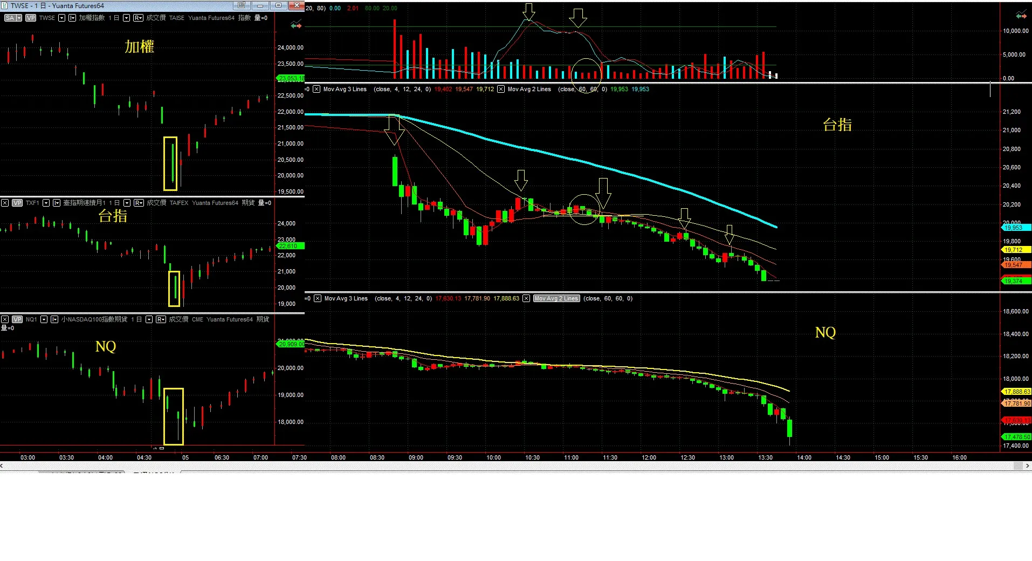
Task: Click the VP icon in the NQ1 chart
Action: [17, 319]
